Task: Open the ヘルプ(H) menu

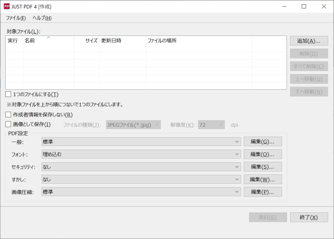Action: [42, 18]
